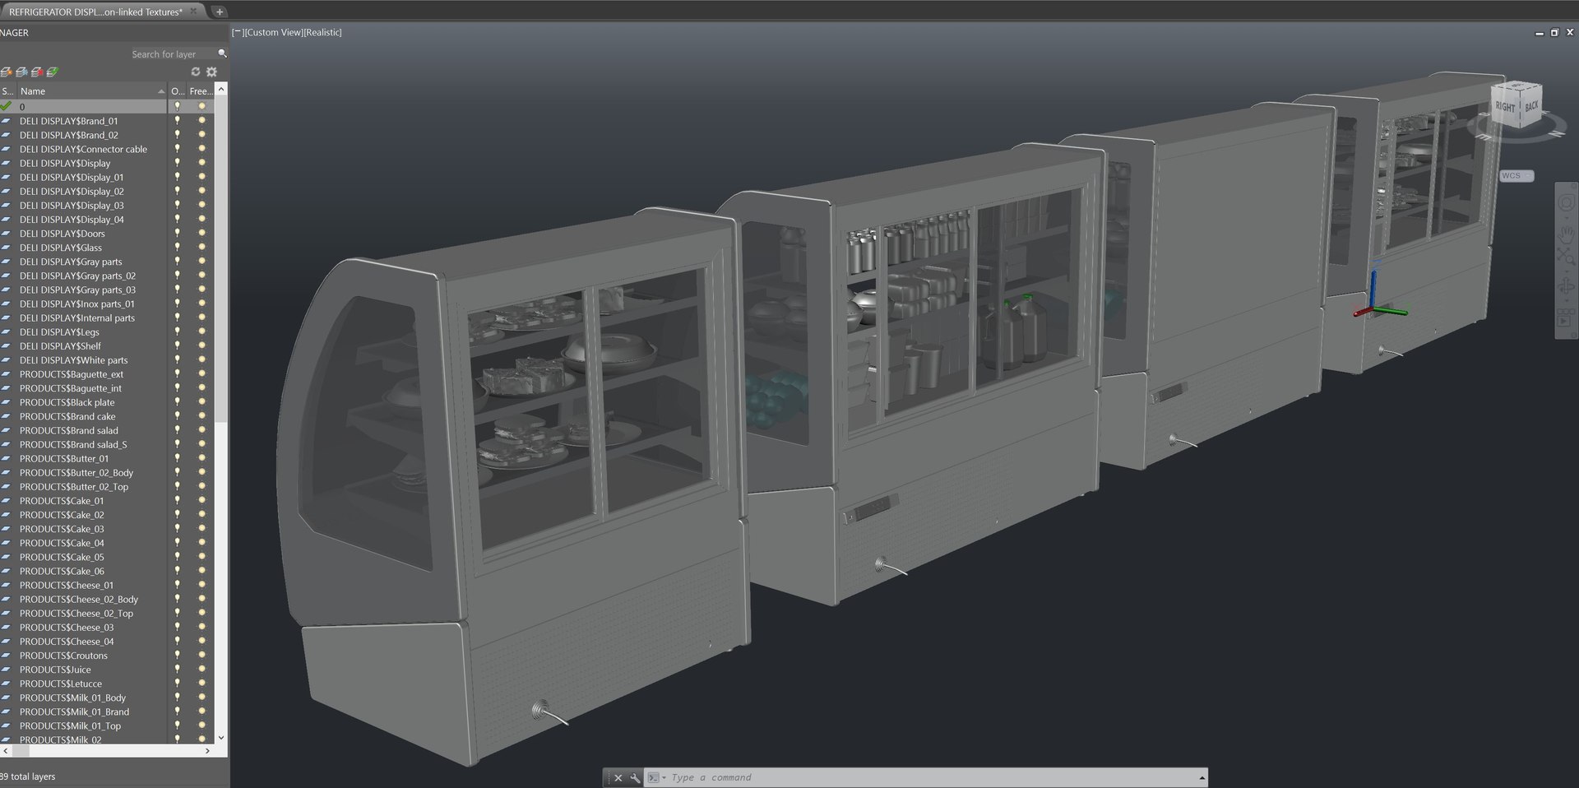The width and height of the screenshot is (1579, 788).
Task: Click the Freeze column header in layer list
Action: [200, 91]
